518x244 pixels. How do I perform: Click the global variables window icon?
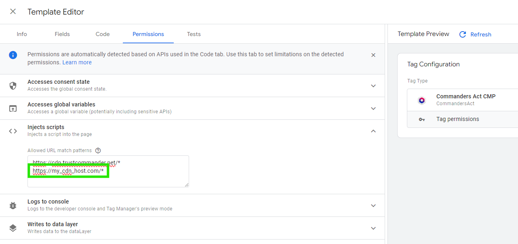pyautogui.click(x=13, y=108)
